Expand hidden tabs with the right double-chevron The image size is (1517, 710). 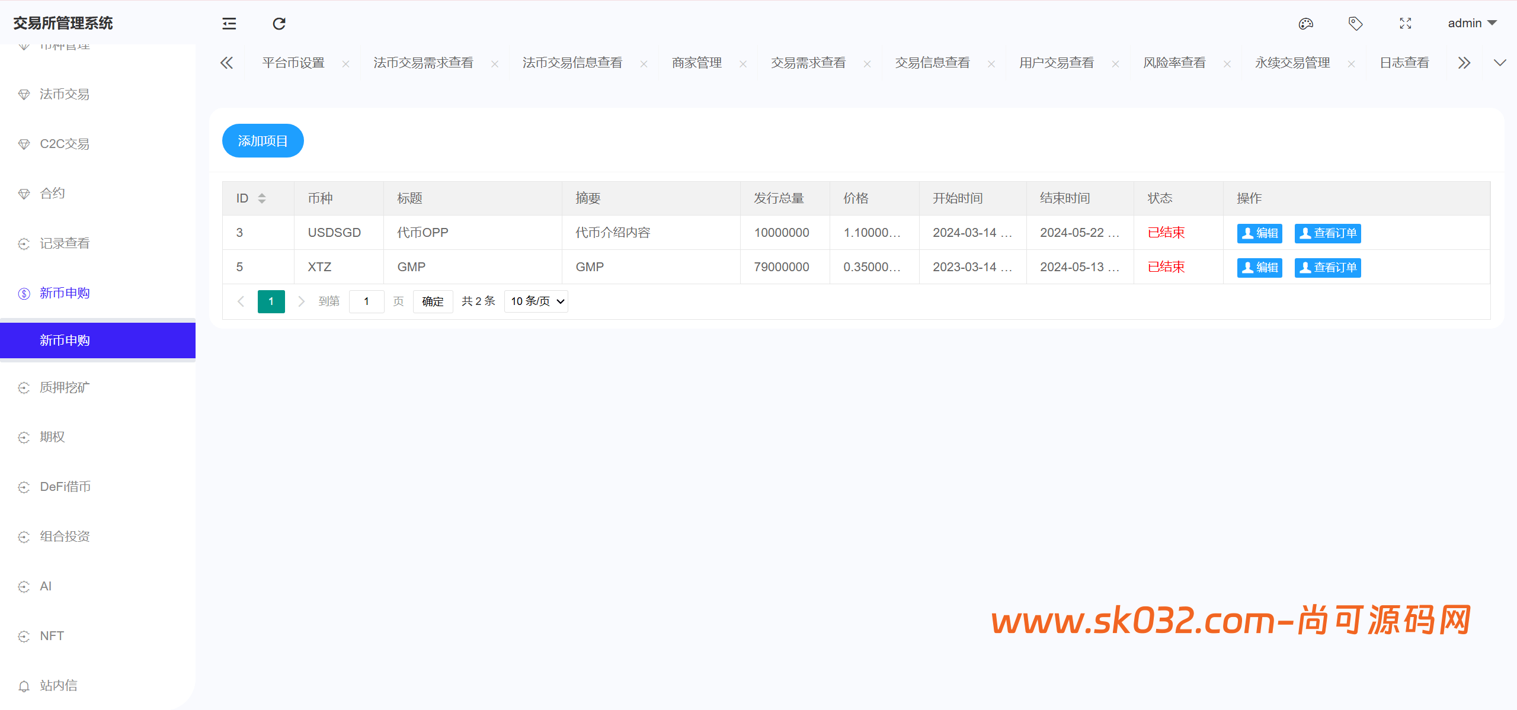click(1464, 62)
